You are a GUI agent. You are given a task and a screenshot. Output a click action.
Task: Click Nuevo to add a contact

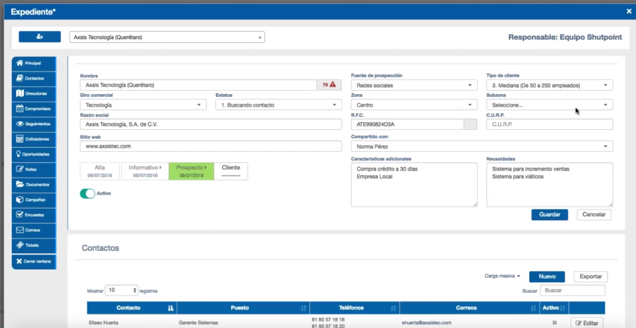coord(547,276)
